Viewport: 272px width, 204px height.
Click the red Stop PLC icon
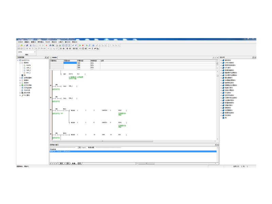pos(83,45)
